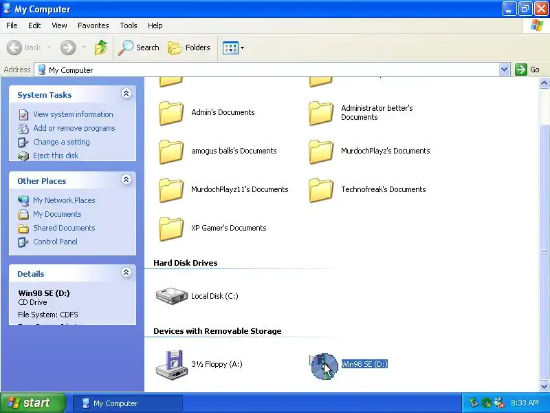550x413 pixels.
Task: Click the Win98 SE (D:) label
Action: [364, 364]
